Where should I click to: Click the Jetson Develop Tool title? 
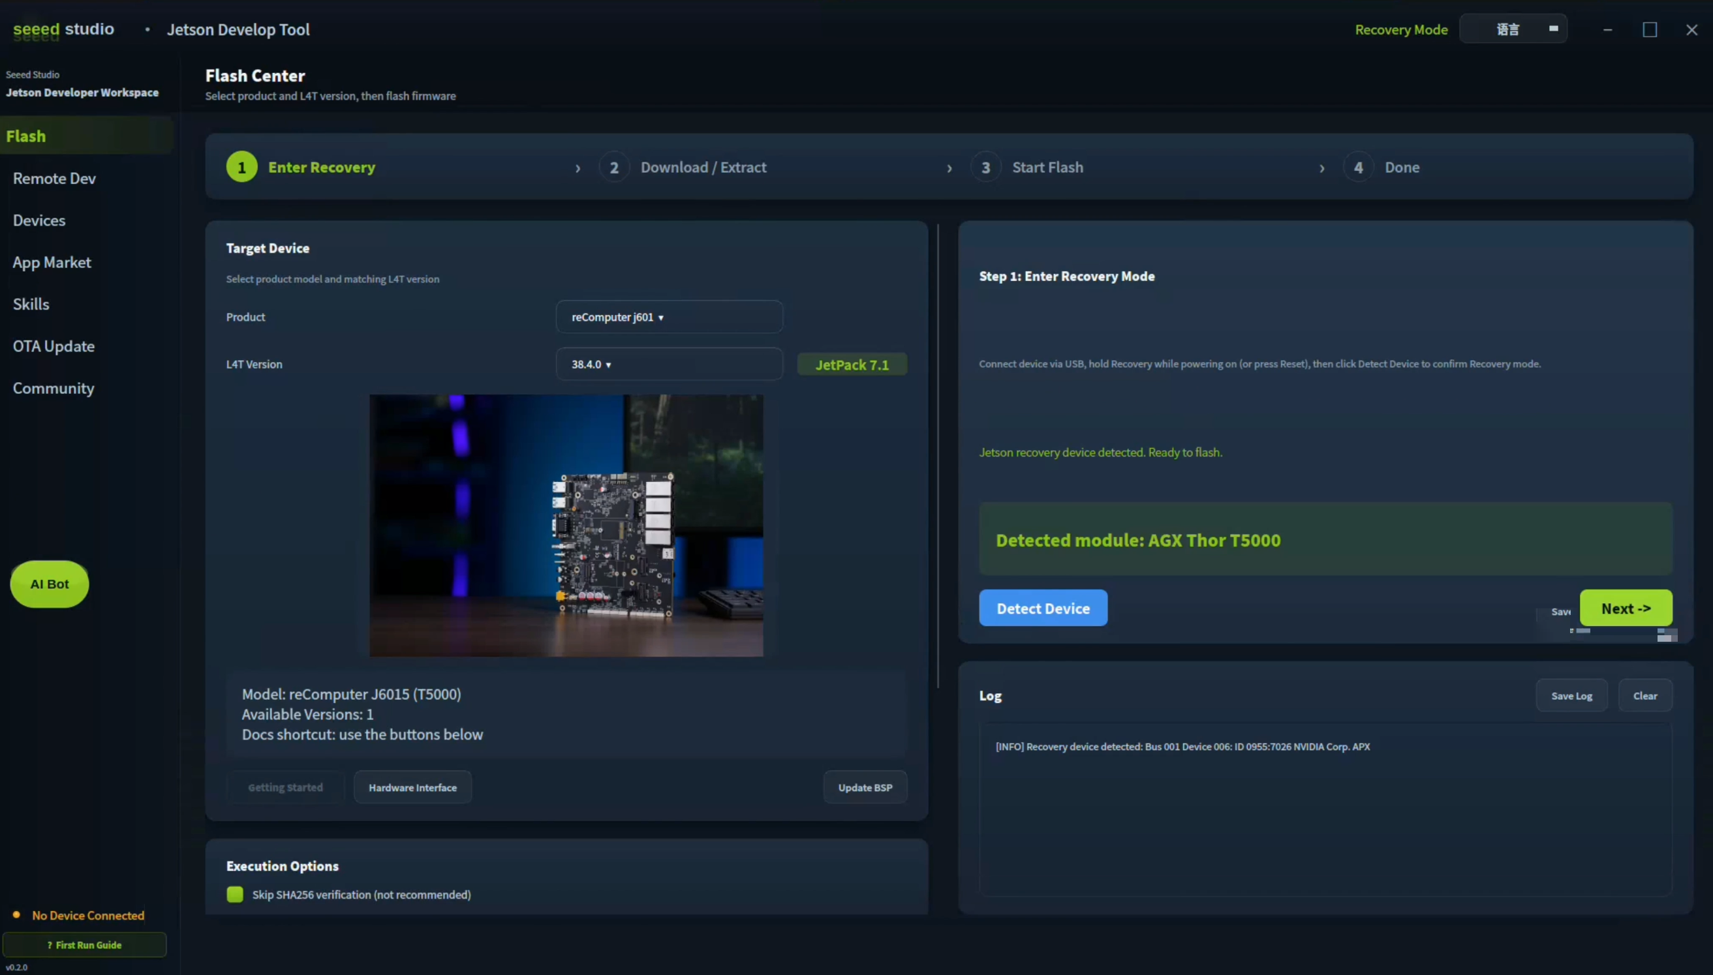(x=238, y=29)
